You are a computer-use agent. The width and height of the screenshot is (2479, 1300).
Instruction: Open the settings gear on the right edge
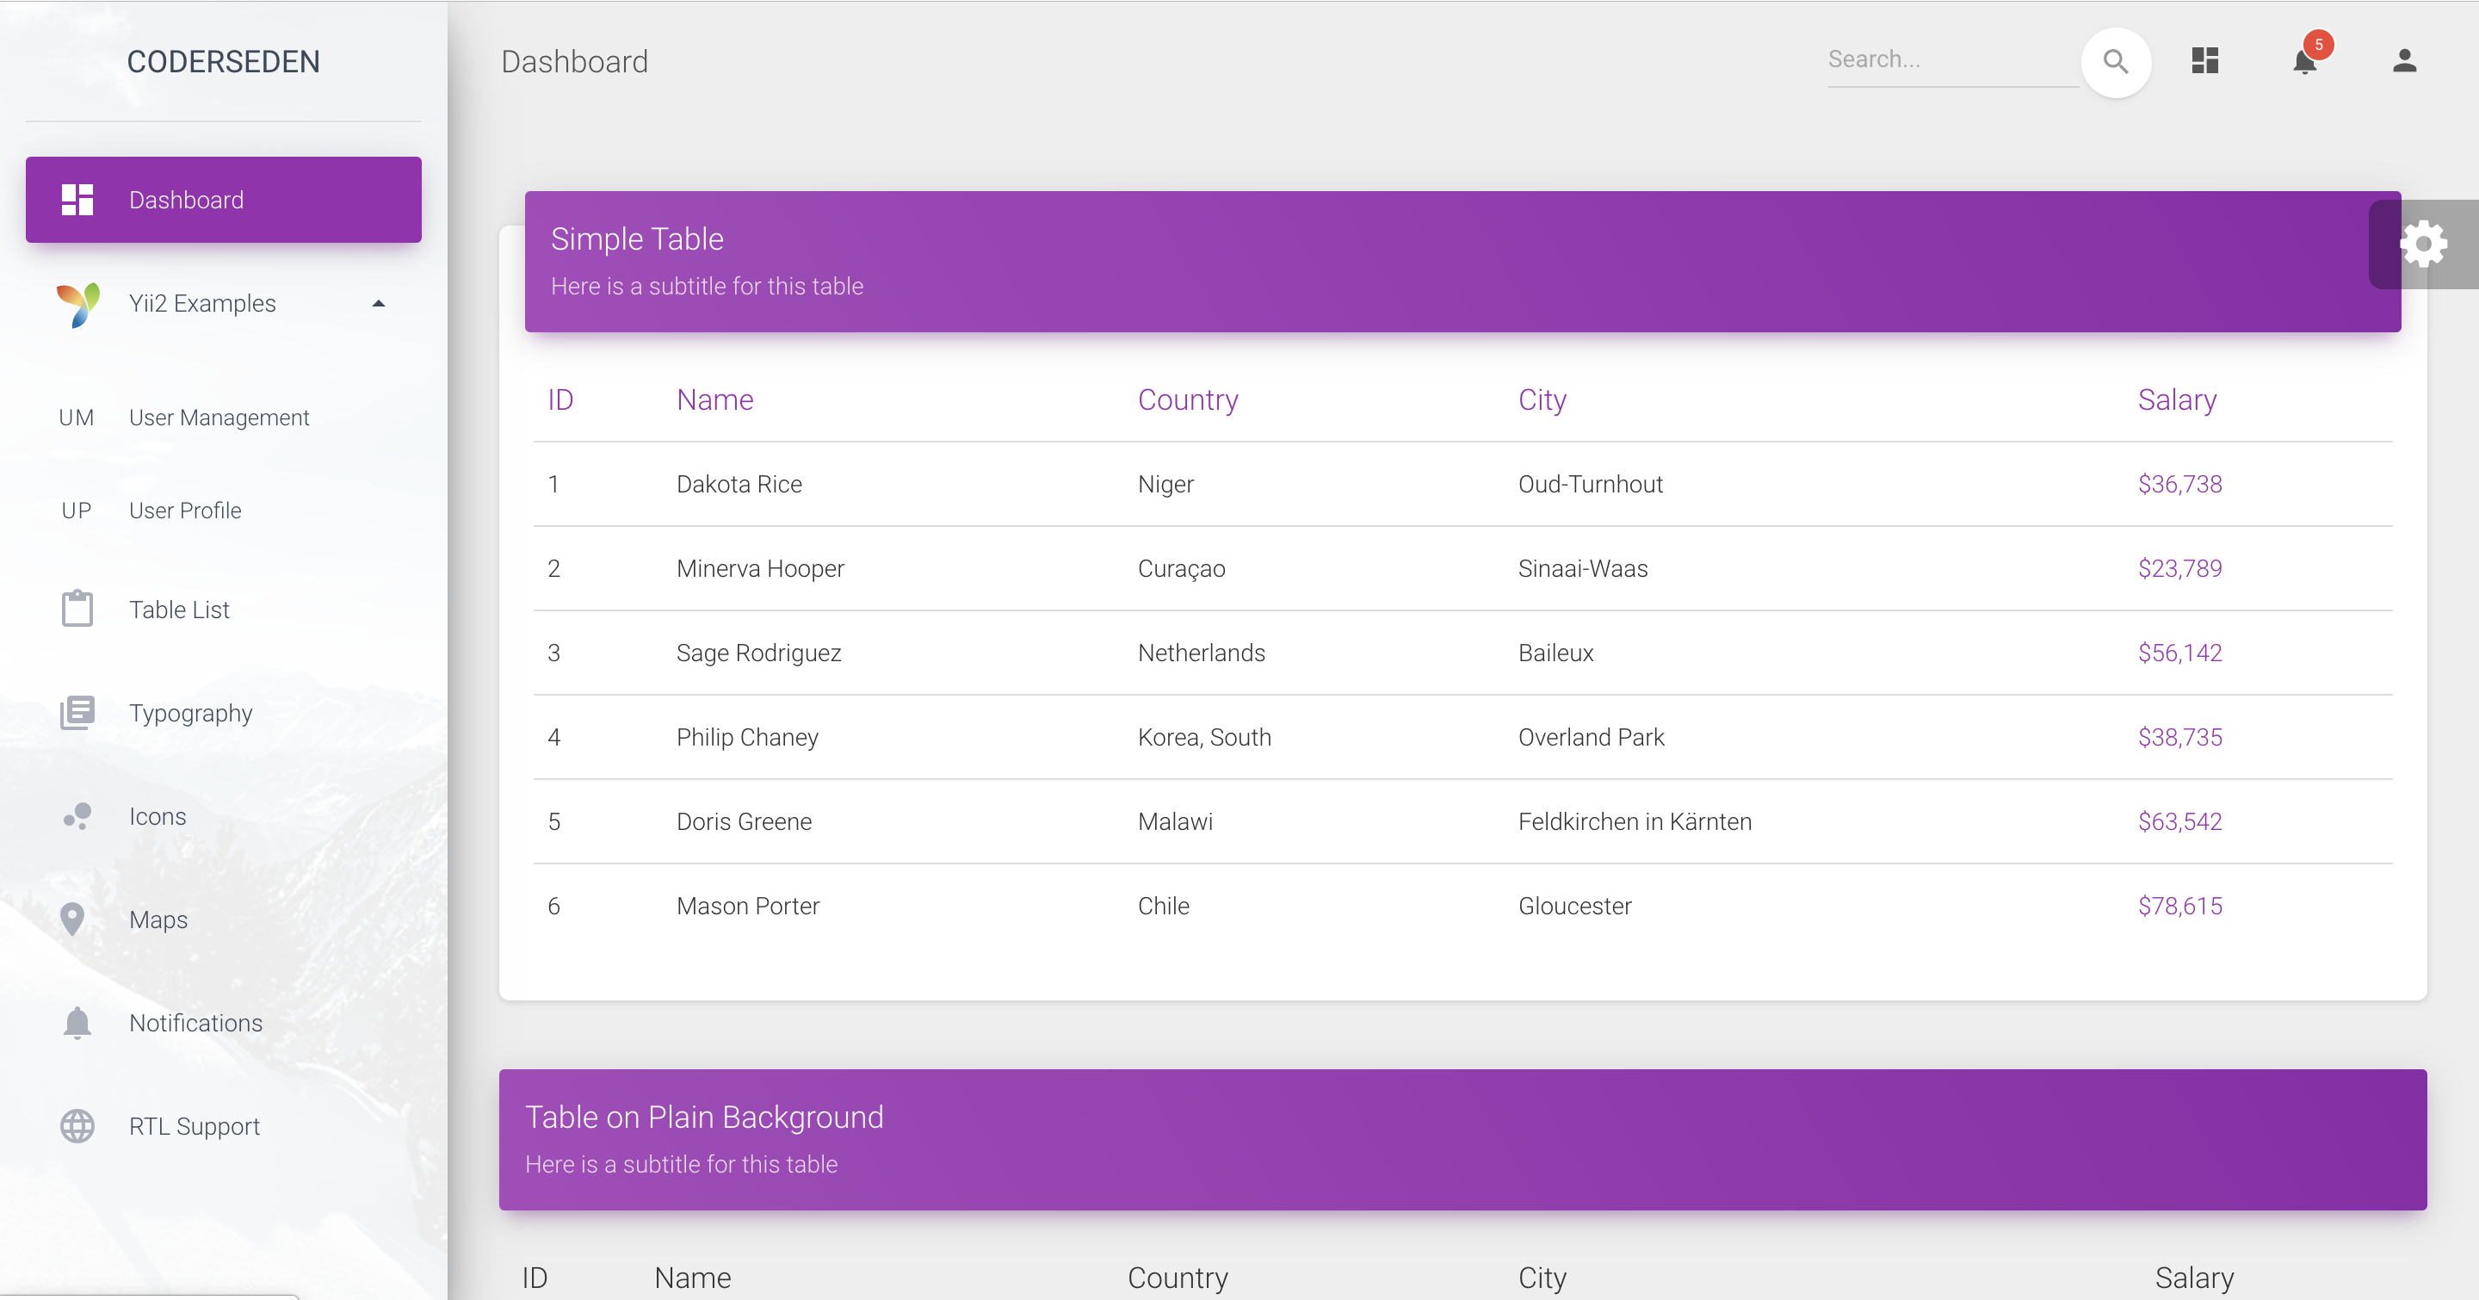2424,244
